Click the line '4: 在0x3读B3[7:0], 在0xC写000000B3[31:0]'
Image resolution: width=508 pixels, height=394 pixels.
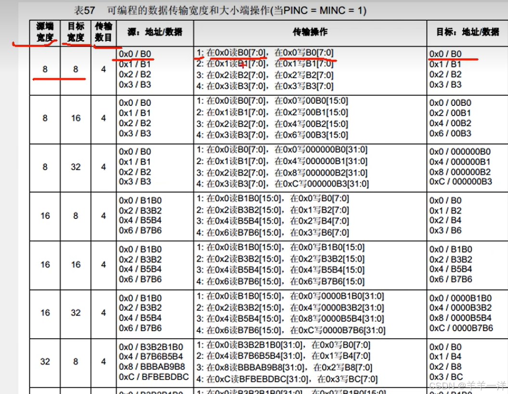(x=283, y=184)
